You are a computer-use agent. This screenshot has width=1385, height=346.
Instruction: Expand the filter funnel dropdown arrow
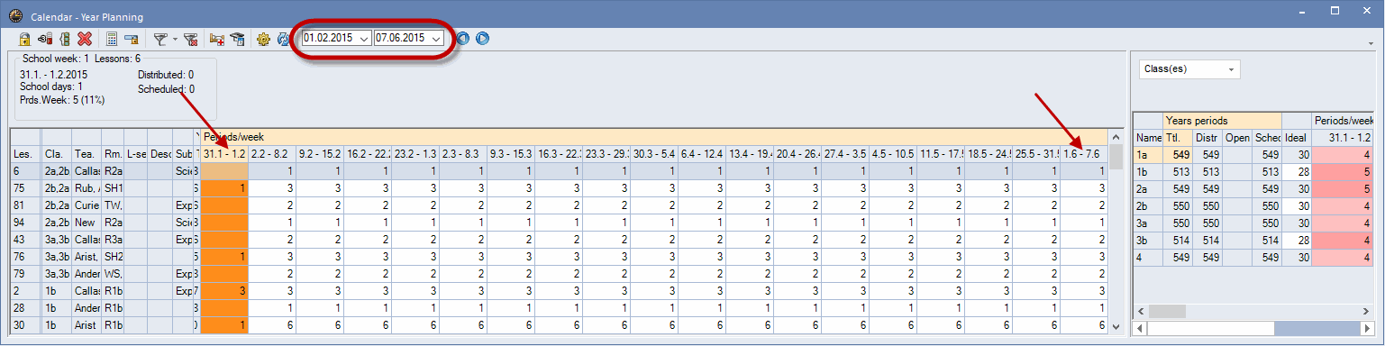(175, 40)
